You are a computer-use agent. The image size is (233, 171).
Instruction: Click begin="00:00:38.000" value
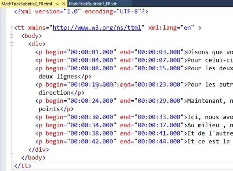coord(92,133)
